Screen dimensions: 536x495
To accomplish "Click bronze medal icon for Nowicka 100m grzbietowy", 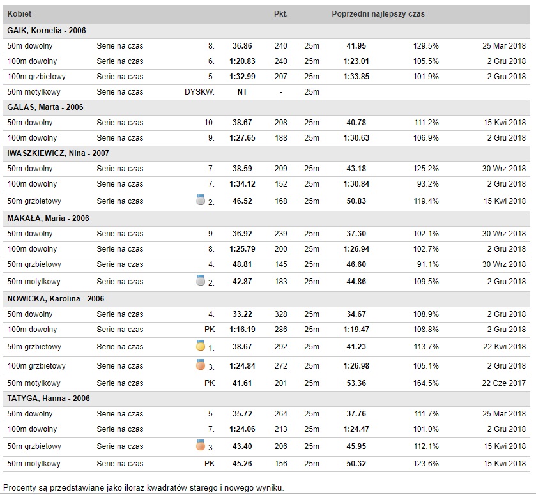I will (201, 365).
